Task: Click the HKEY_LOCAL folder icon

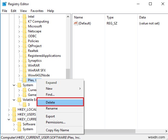Action: 14,110
